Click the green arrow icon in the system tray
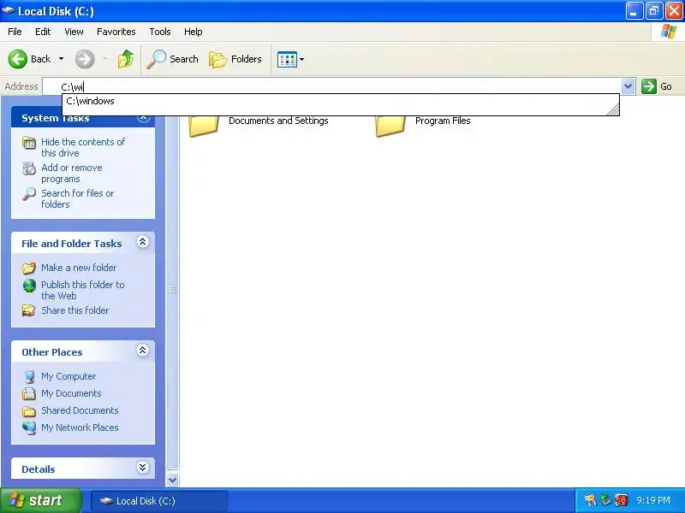 click(x=605, y=500)
